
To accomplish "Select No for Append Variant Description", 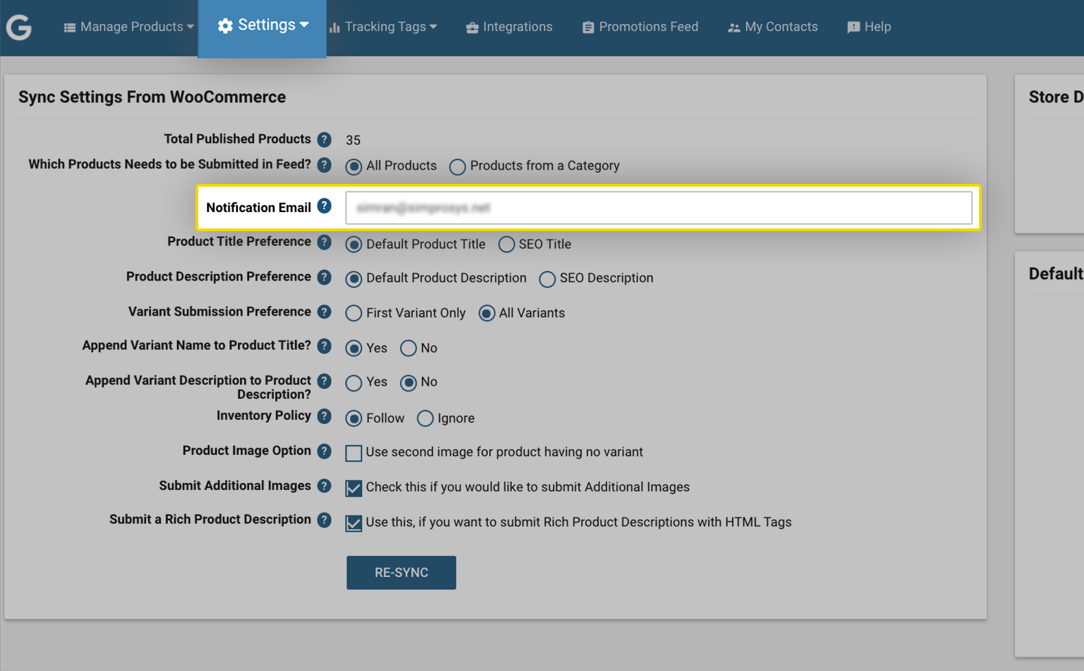I will point(408,383).
